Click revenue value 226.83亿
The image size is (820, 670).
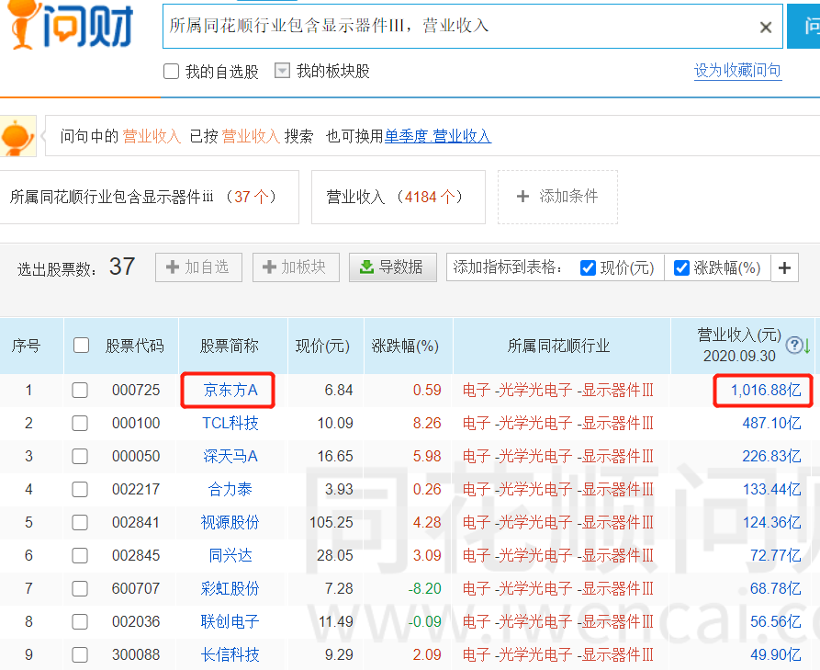pyautogui.click(x=772, y=457)
